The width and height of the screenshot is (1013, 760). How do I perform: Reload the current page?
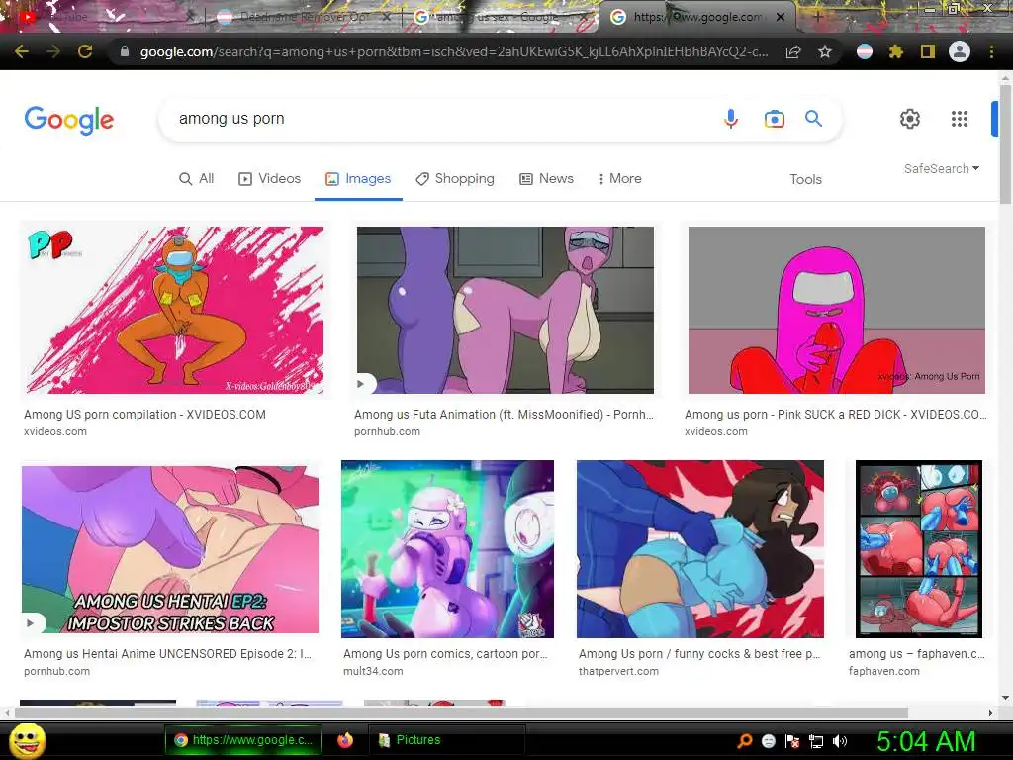click(85, 51)
